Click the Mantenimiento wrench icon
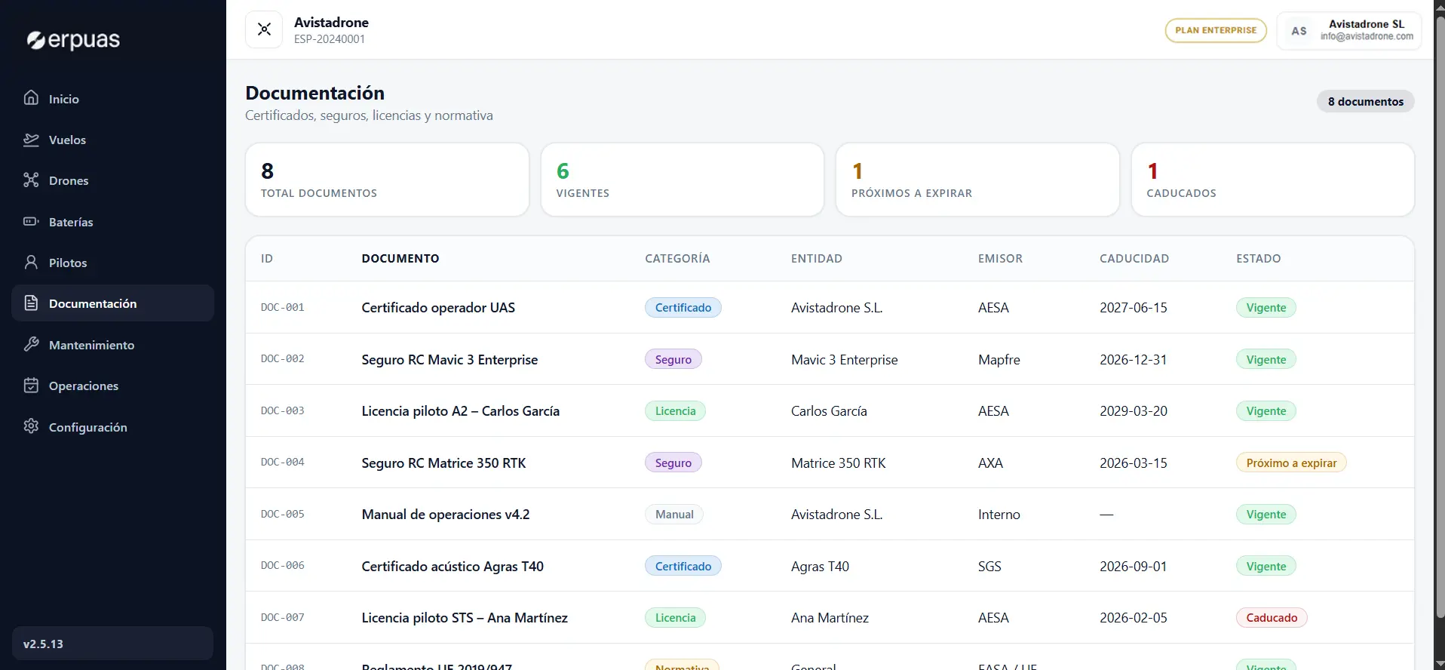The width and height of the screenshot is (1445, 670). pos(31,345)
